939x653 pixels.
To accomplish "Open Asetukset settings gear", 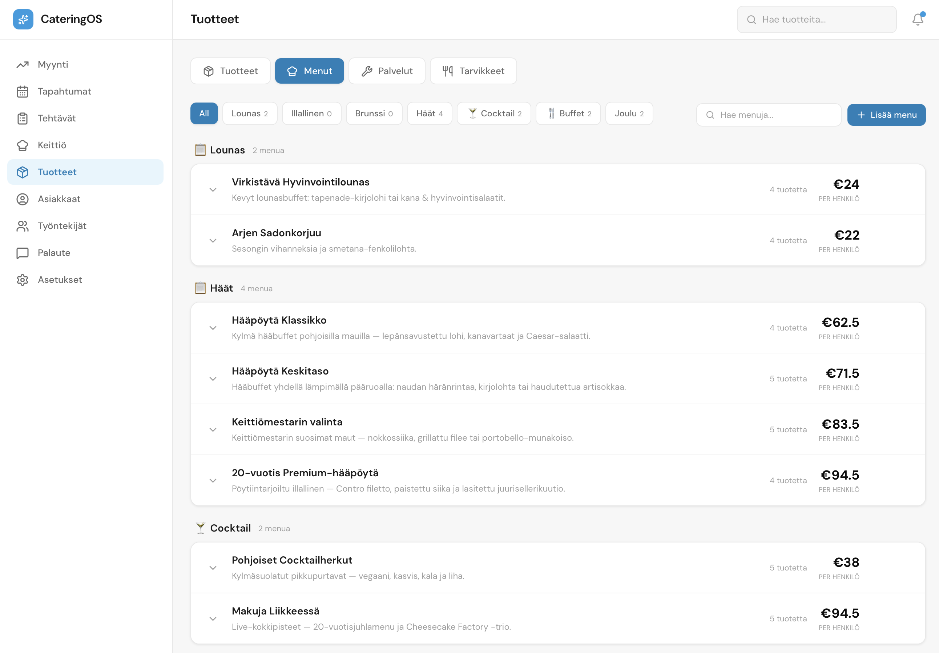I will (60, 280).
